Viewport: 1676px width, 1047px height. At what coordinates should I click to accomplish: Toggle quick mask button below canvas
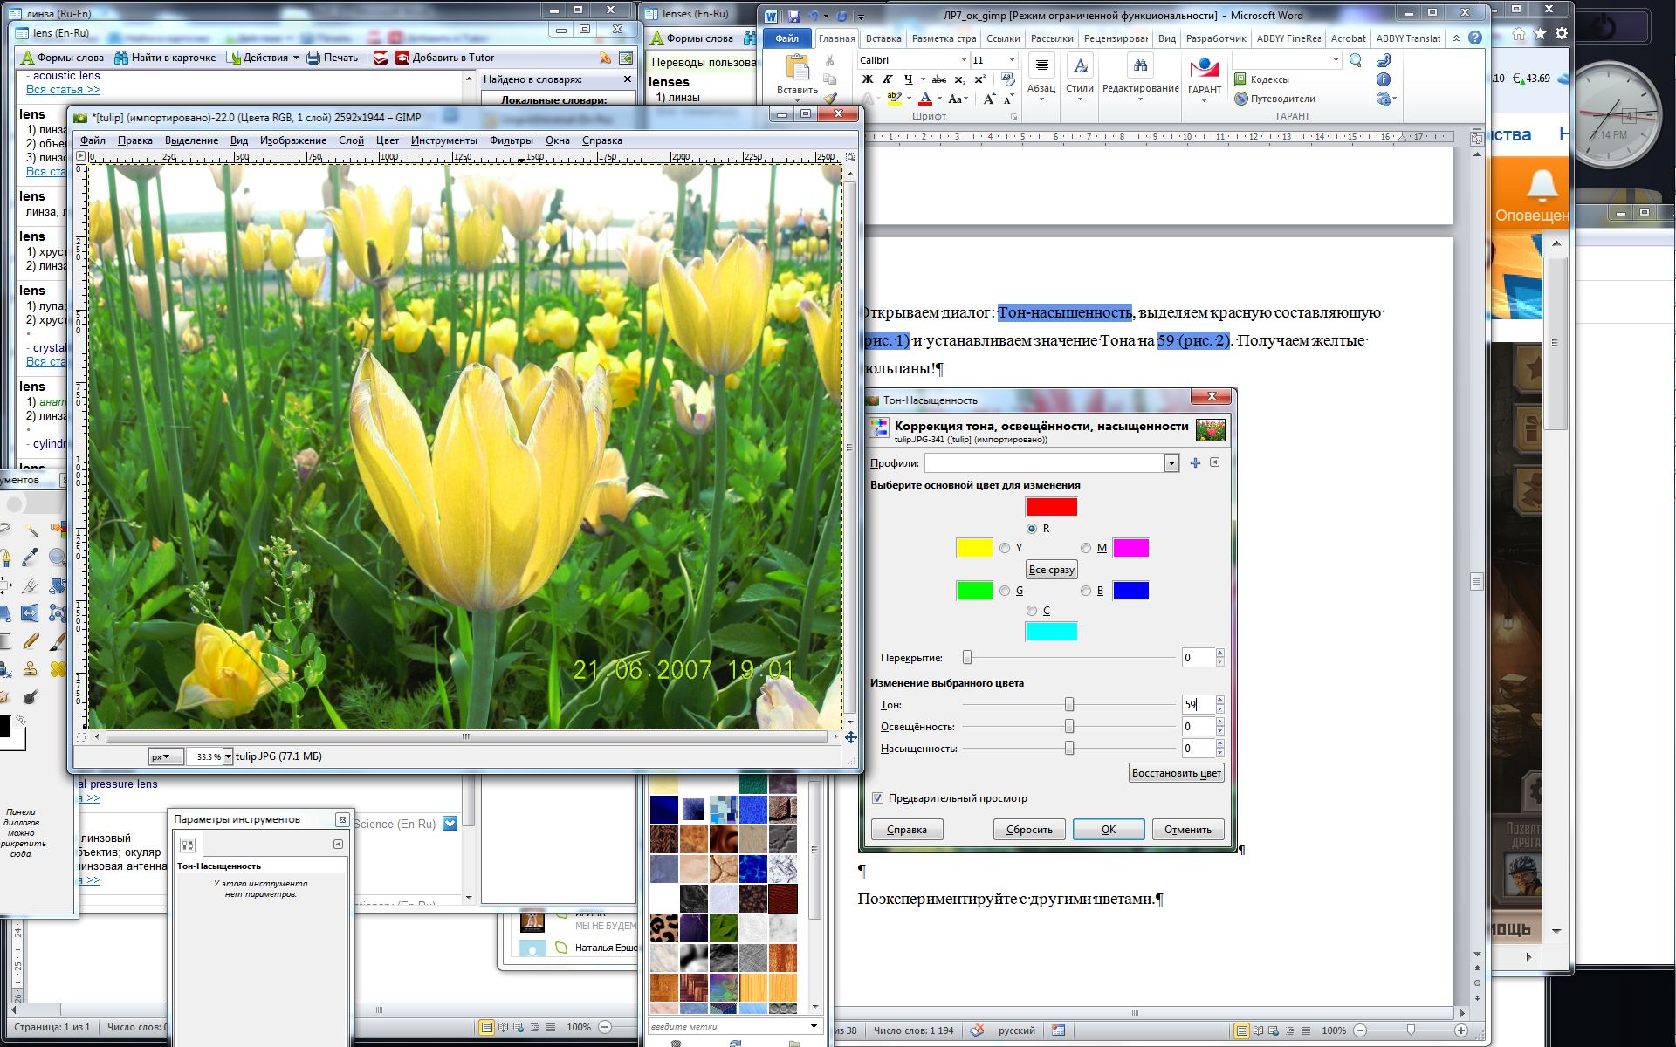point(81,737)
